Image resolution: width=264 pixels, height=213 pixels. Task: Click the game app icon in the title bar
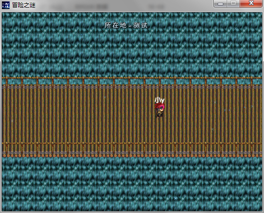tap(6, 5)
